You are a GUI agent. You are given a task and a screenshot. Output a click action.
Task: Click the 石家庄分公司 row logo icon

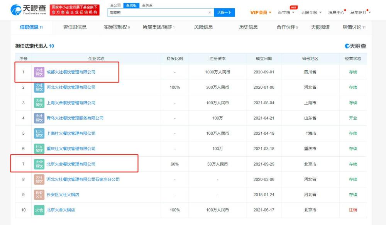(39, 179)
